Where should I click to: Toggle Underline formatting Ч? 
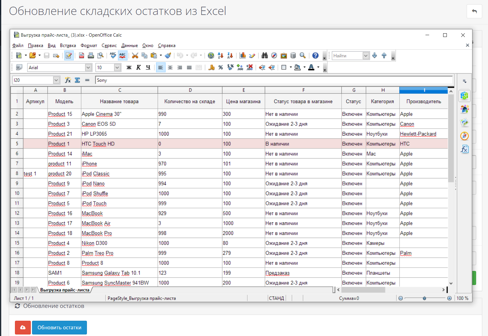coord(148,68)
